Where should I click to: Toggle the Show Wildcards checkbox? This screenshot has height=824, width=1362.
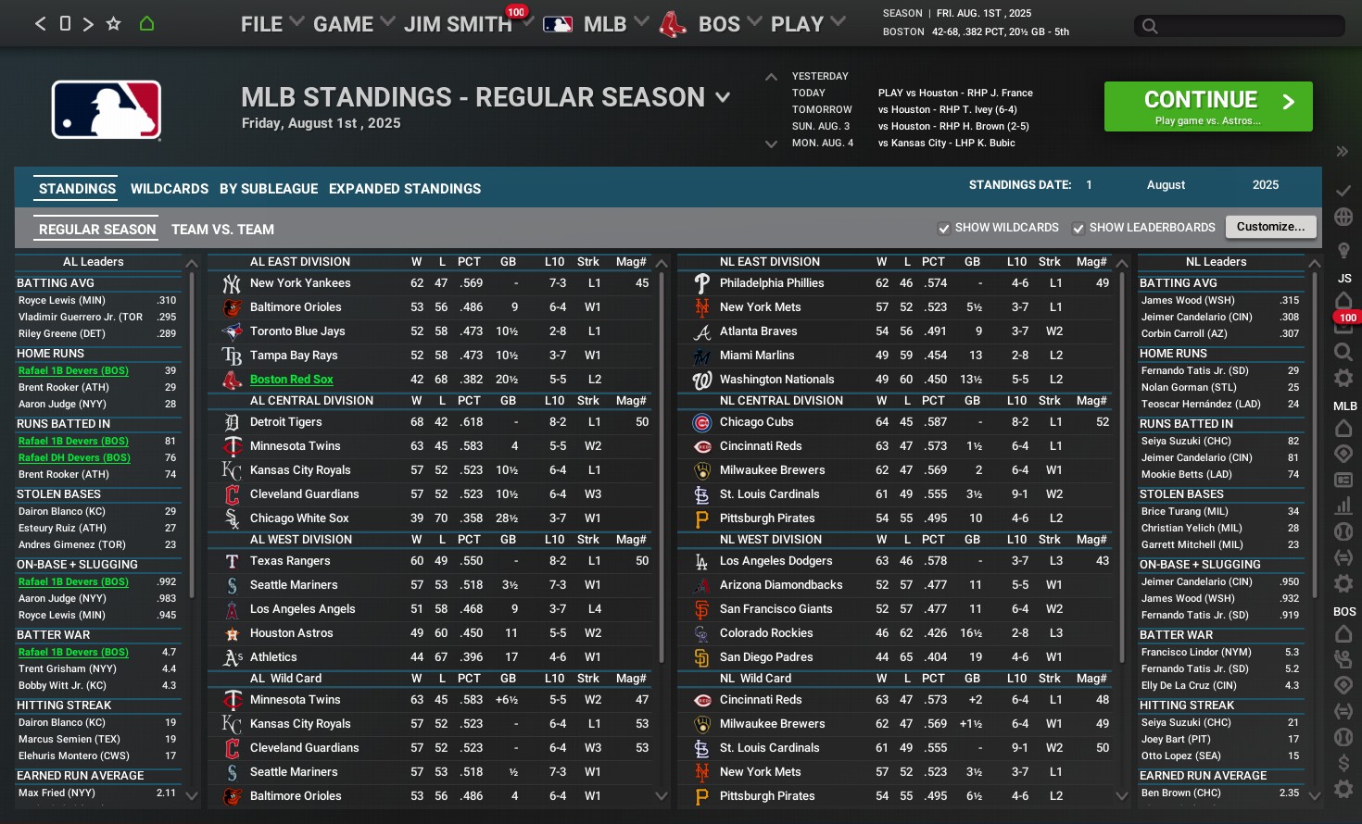(x=944, y=229)
